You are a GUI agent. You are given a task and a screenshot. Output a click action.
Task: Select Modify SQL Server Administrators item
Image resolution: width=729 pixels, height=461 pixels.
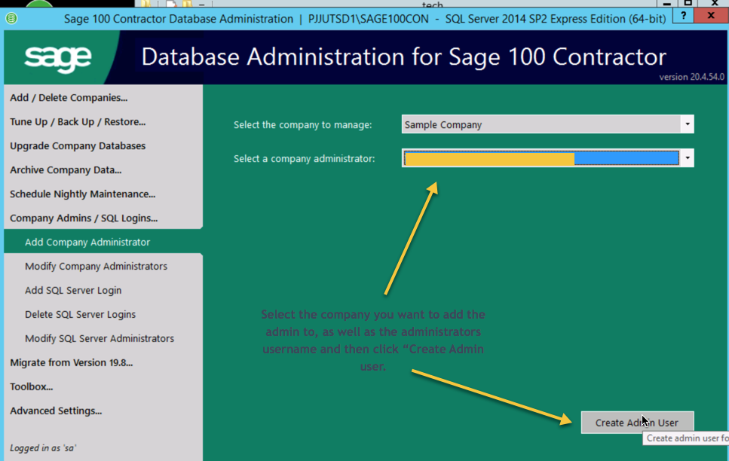100,339
